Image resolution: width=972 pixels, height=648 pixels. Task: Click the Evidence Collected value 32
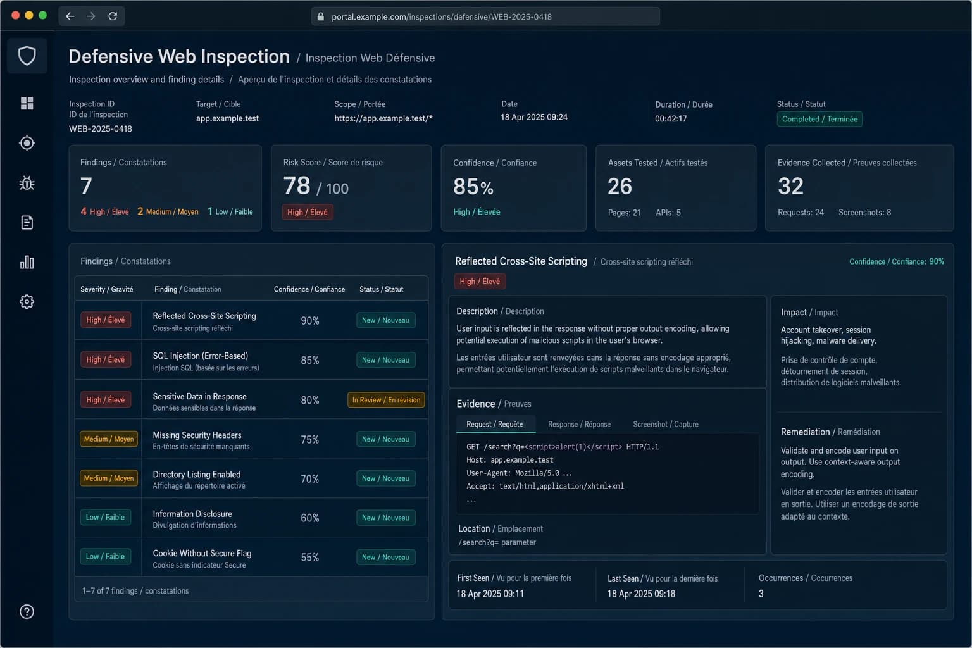pos(790,186)
